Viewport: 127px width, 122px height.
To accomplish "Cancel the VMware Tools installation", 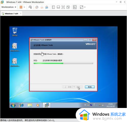I will tap(90, 87).
